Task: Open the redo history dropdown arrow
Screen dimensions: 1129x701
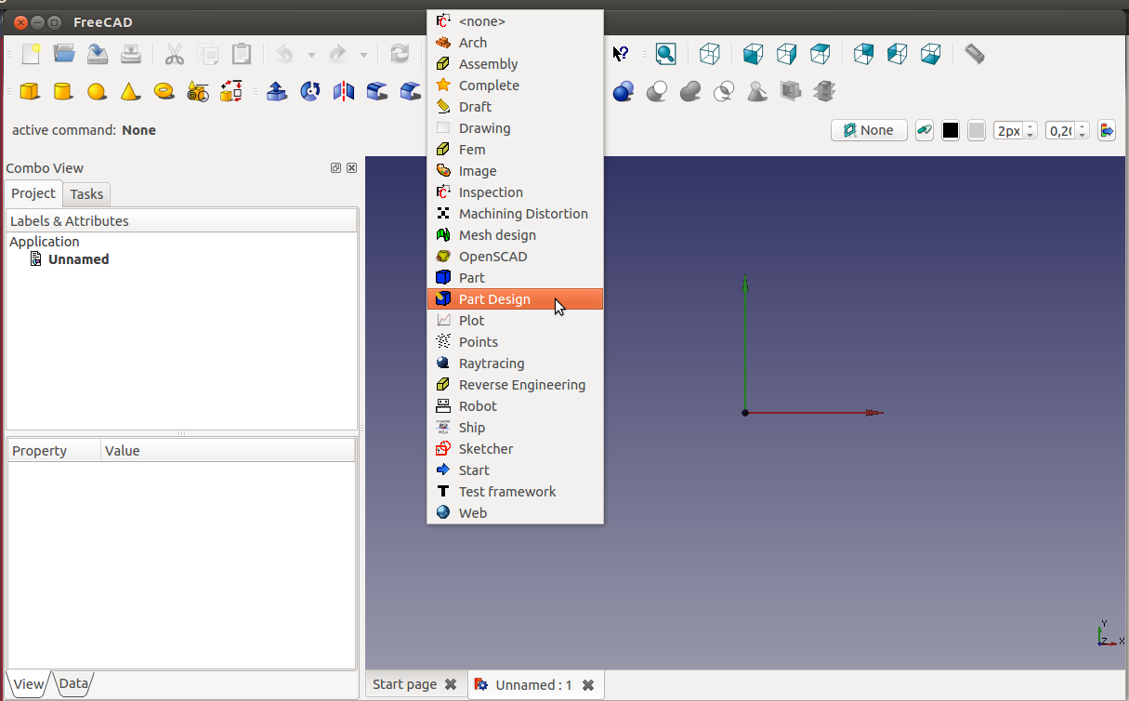Action: (363, 55)
